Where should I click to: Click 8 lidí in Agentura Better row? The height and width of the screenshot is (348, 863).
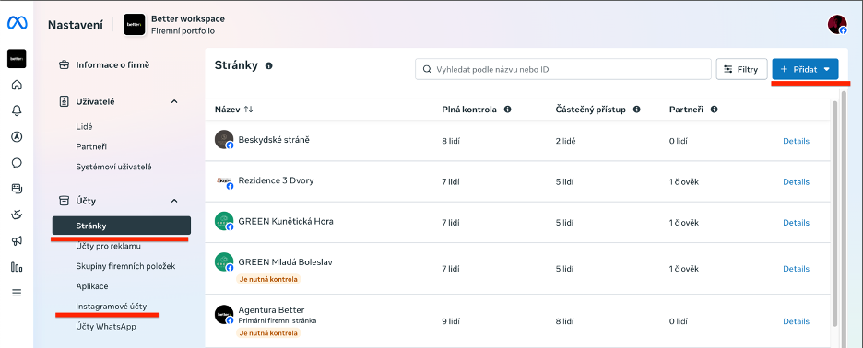(x=565, y=321)
